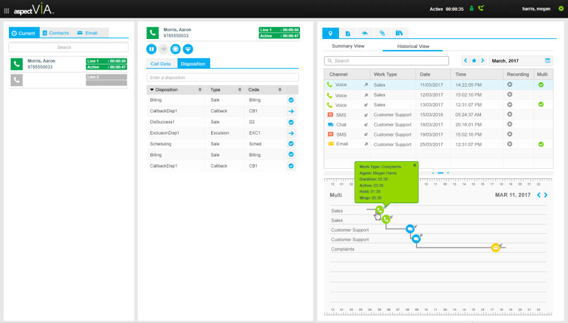Image resolution: width=568 pixels, height=323 pixels.
Task: Click the first Customer Support chat marker
Action: pos(409,229)
